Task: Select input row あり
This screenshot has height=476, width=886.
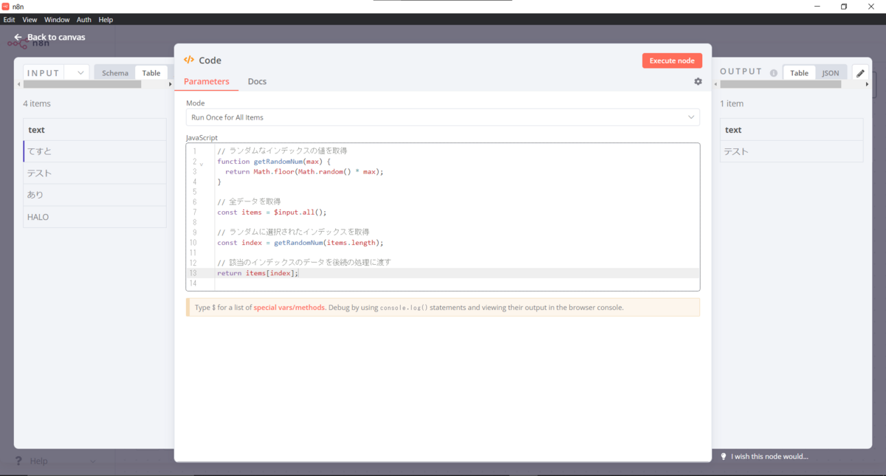Action: pyautogui.click(x=95, y=195)
